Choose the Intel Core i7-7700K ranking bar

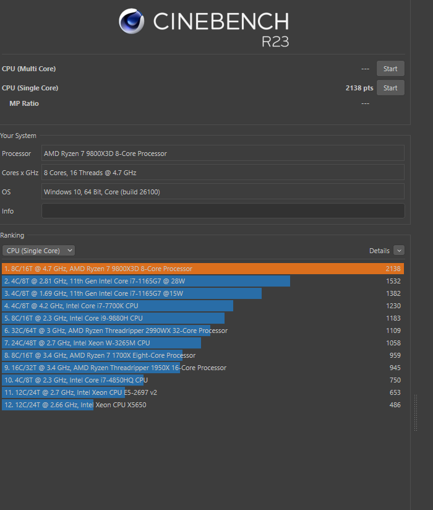tap(118, 306)
